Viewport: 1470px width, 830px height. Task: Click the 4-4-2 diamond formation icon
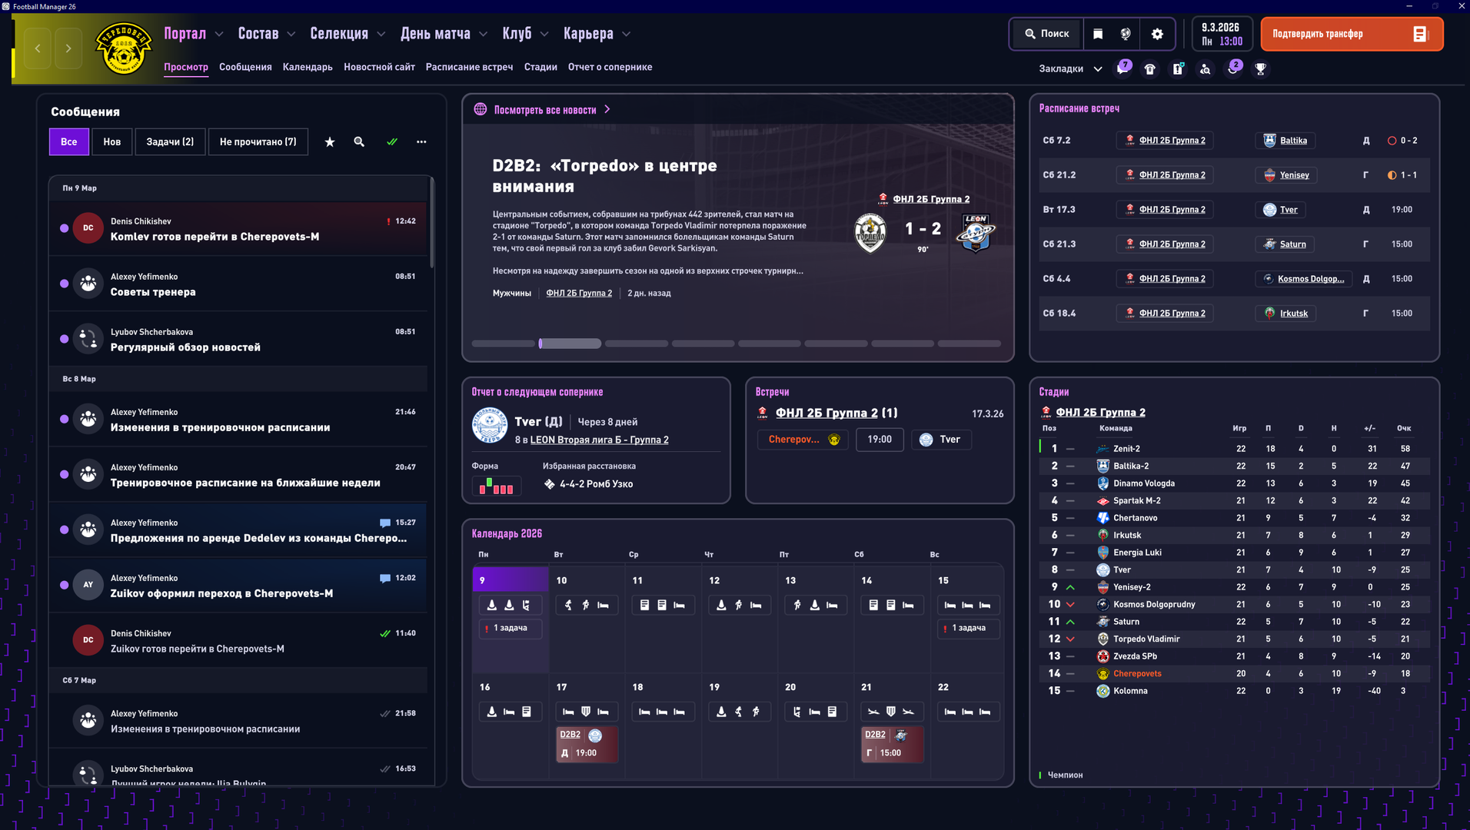coord(549,484)
